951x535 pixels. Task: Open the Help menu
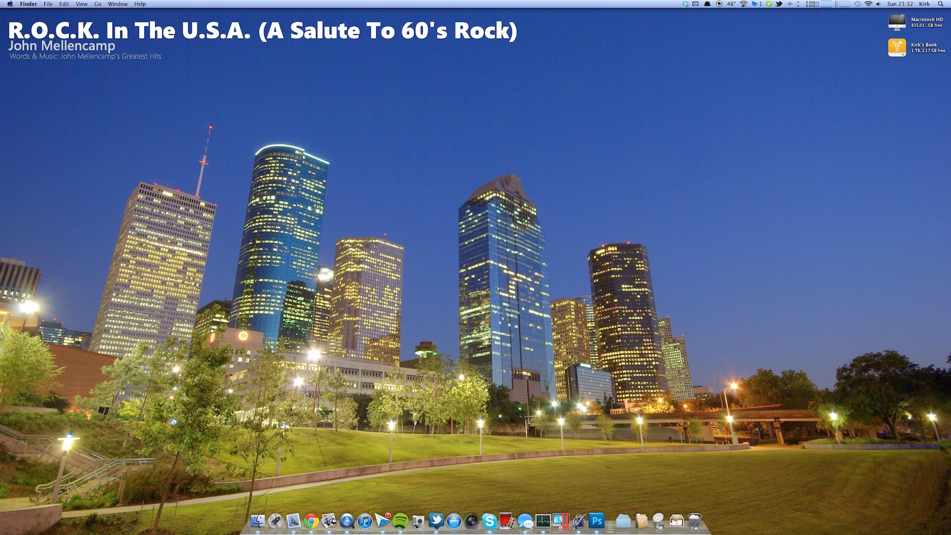[140, 4]
